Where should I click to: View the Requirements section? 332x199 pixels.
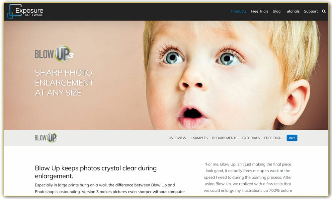click(x=225, y=138)
